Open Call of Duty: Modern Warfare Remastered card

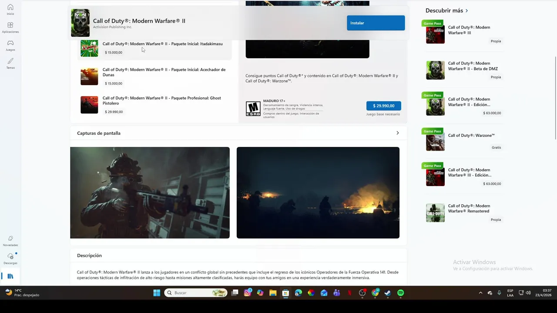click(464, 213)
